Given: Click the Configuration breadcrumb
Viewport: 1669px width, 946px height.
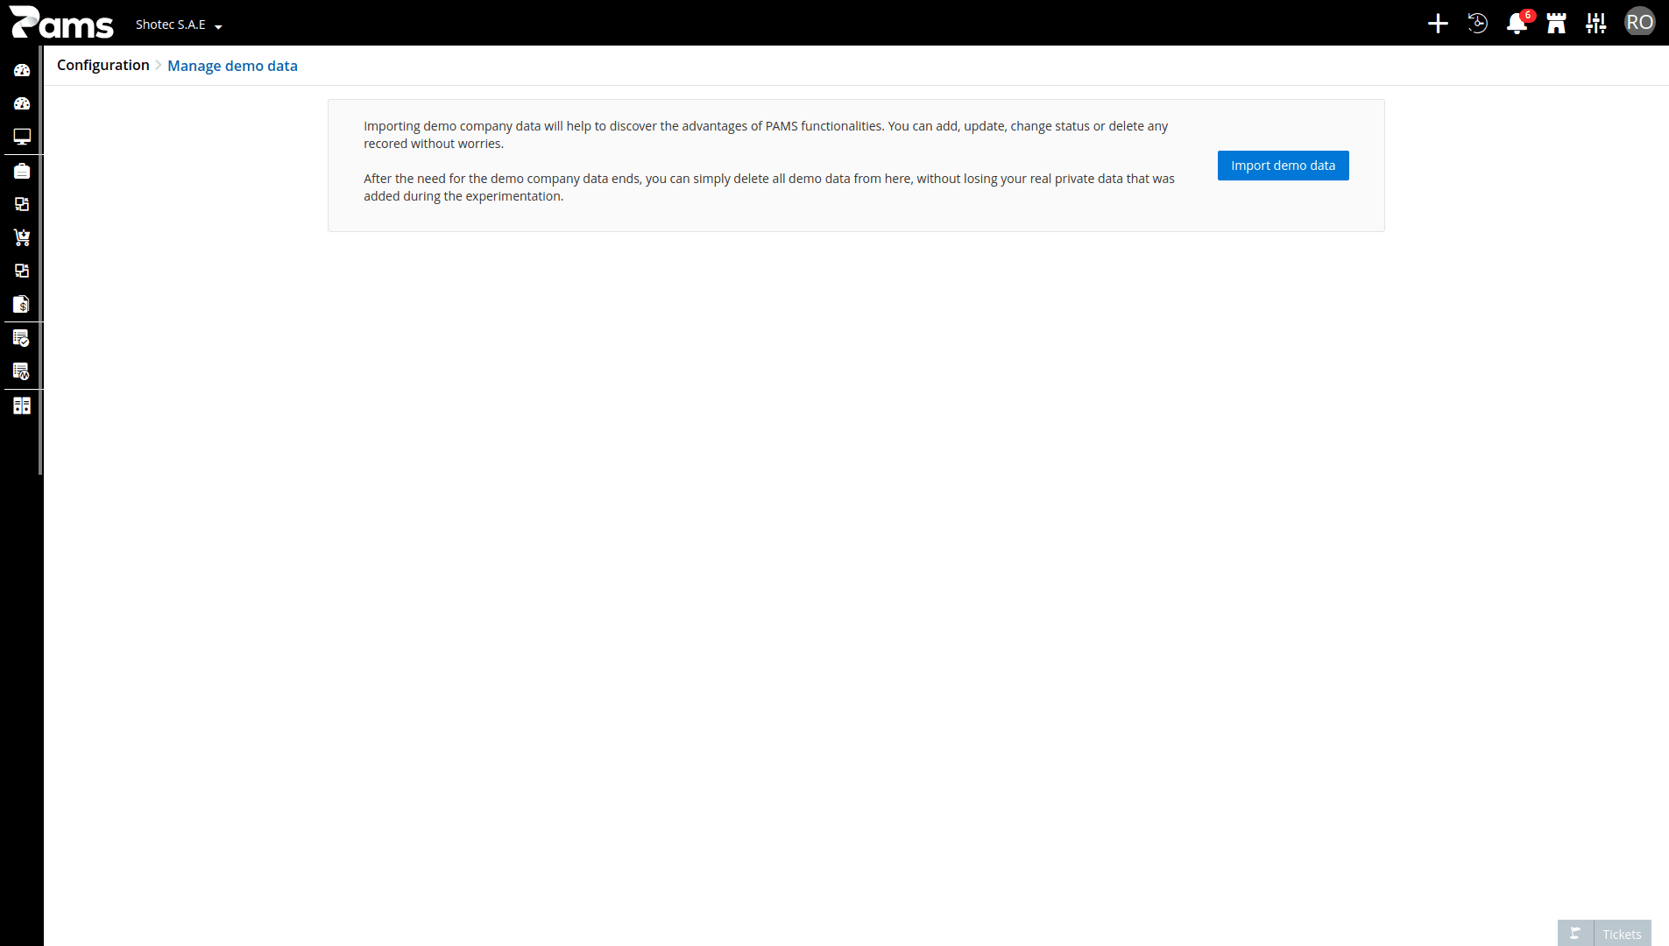Looking at the screenshot, I should 103,65.
